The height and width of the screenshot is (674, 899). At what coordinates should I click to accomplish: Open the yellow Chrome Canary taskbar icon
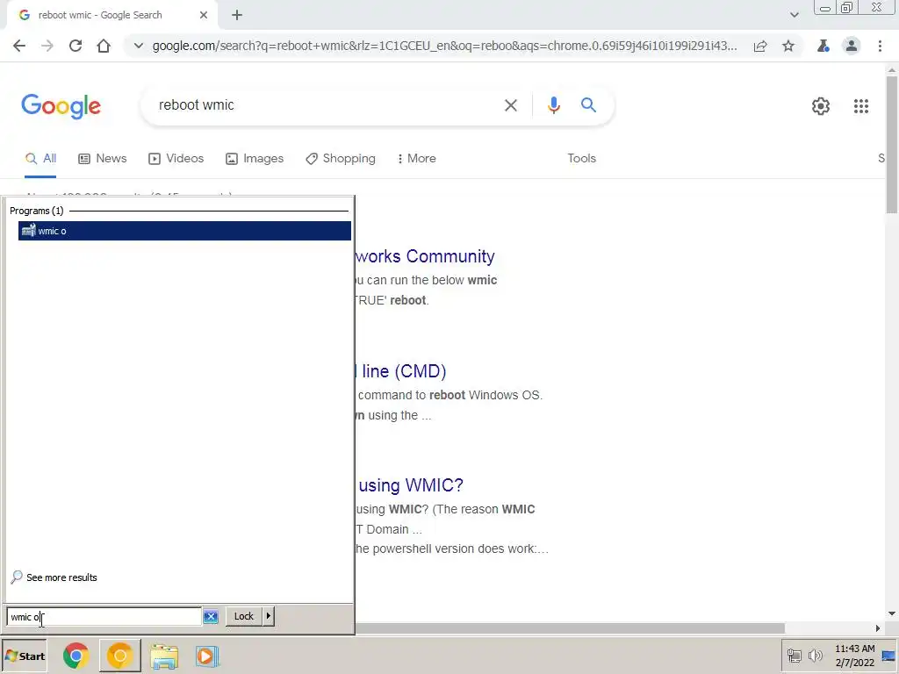(119, 656)
